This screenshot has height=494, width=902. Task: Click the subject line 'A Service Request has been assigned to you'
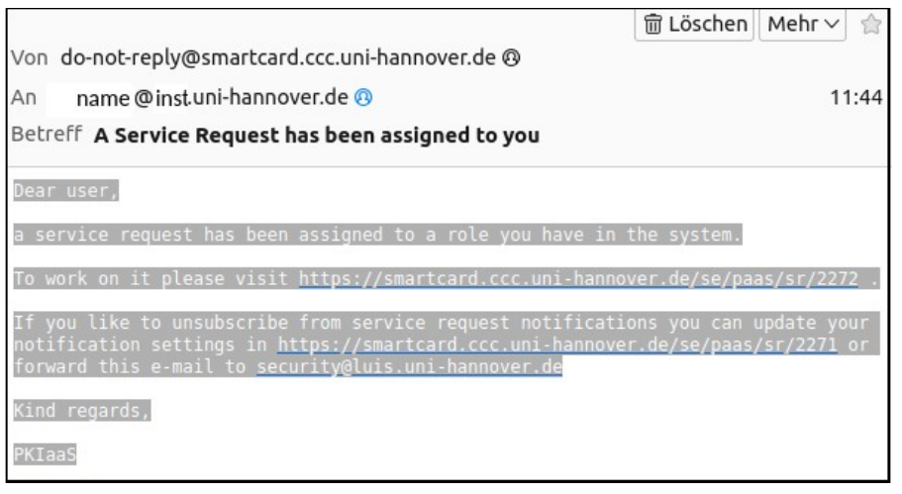point(317,136)
